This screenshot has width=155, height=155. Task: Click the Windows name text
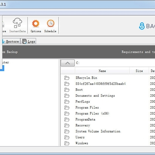coord(82,143)
